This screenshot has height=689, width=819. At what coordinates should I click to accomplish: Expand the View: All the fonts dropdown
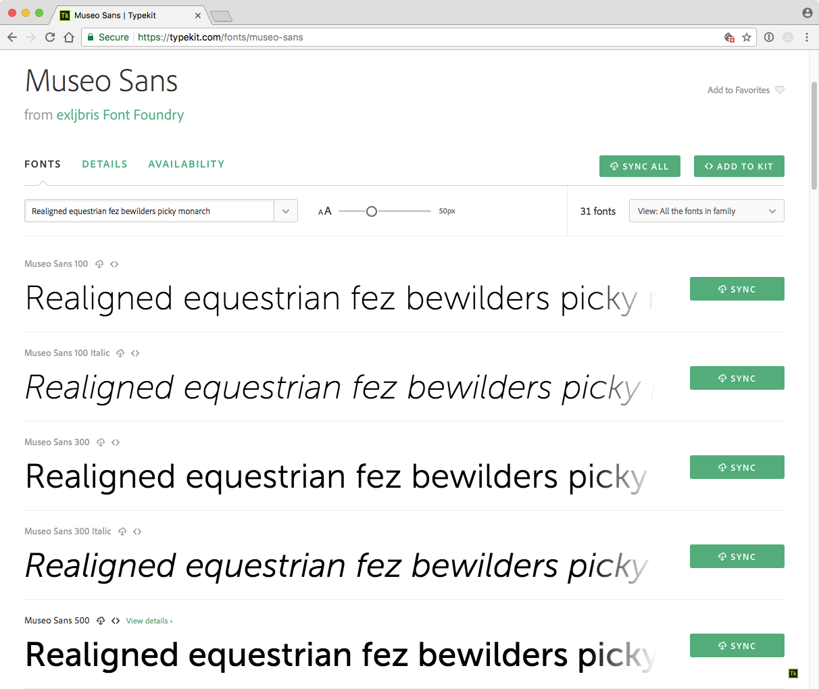click(706, 211)
